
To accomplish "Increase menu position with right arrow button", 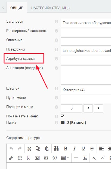I will click(x=98, y=108).
